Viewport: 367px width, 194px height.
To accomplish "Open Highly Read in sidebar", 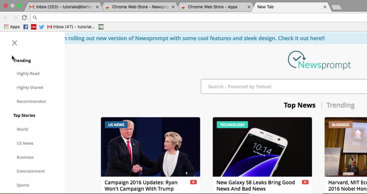I will pyautogui.click(x=28, y=74).
